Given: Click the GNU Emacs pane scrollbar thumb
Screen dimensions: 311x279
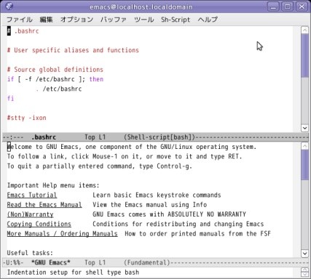Looking at the screenshot, I should 304,165.
